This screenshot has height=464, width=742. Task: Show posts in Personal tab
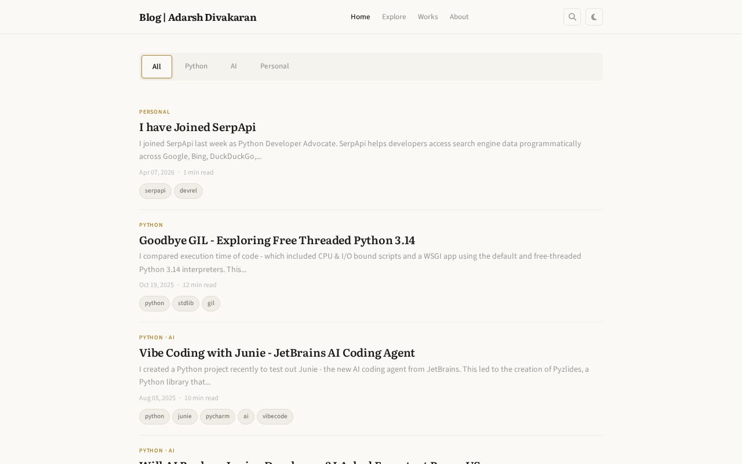[274, 66]
